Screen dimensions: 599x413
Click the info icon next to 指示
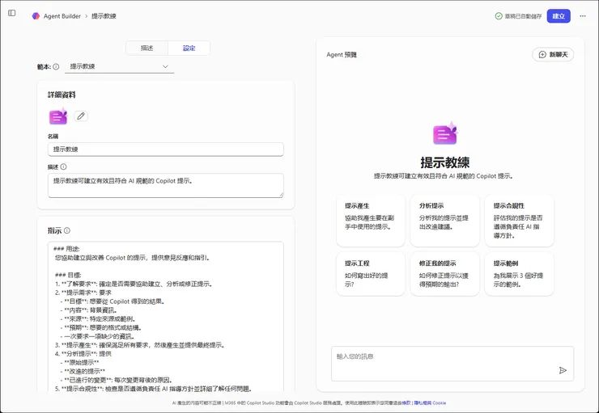point(67,230)
